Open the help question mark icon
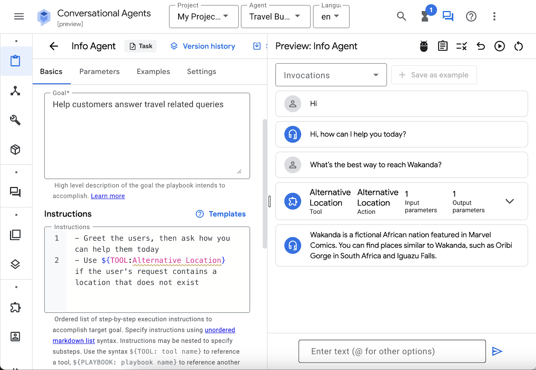The height and width of the screenshot is (370, 536). 471,16
